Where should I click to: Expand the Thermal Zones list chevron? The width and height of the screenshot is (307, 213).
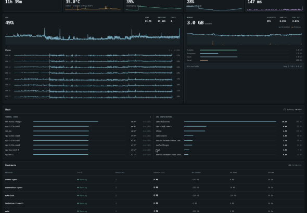150,117
